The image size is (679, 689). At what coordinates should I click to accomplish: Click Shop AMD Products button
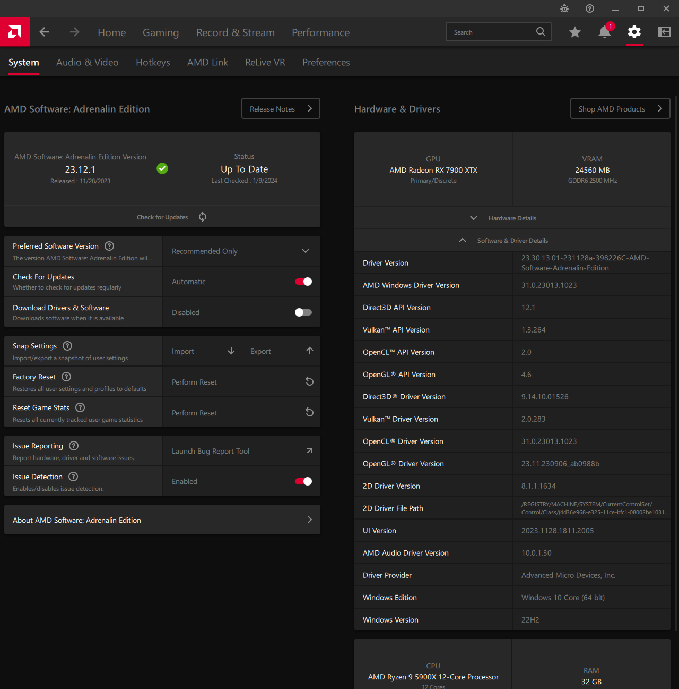point(621,108)
